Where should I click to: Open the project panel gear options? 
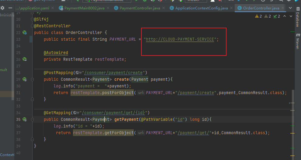coord(2,8)
